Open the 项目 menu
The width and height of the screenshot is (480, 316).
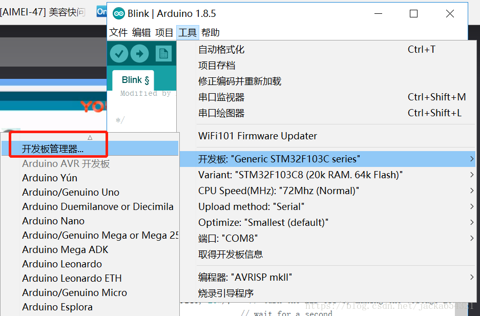(x=164, y=32)
